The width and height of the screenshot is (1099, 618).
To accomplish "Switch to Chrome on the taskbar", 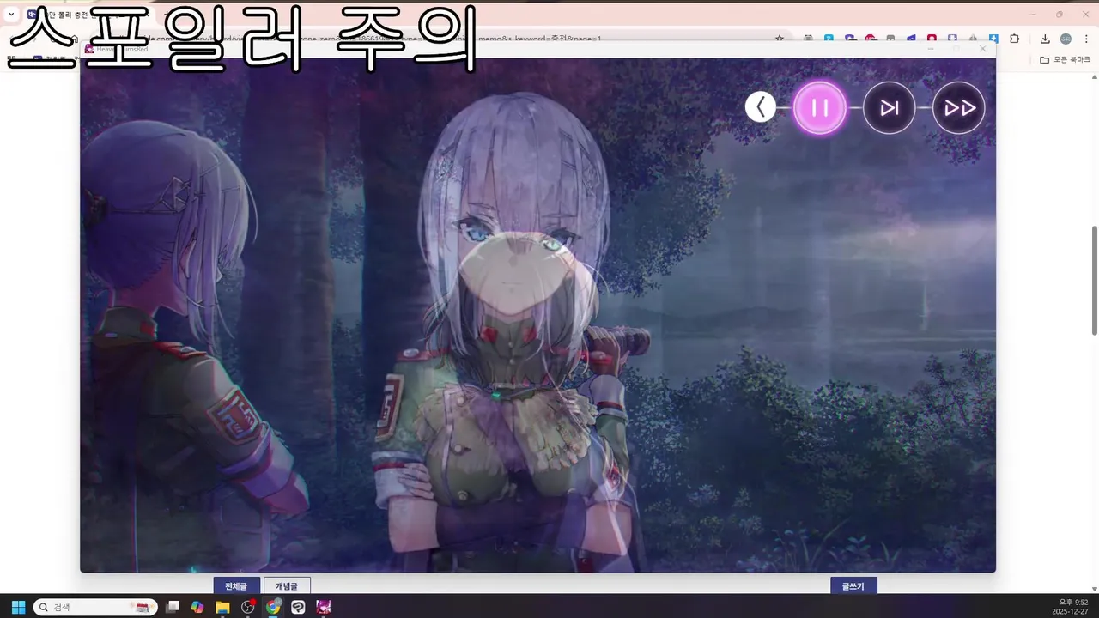I will pyautogui.click(x=273, y=607).
